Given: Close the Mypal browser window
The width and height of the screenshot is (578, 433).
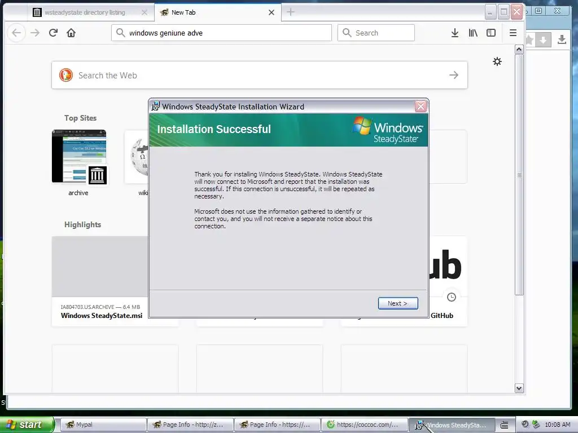Looking at the screenshot, I should point(517,12).
